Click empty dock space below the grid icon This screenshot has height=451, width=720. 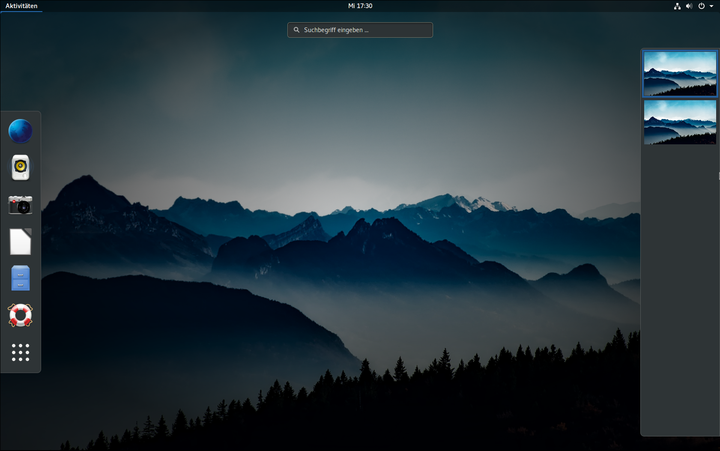[21, 368]
